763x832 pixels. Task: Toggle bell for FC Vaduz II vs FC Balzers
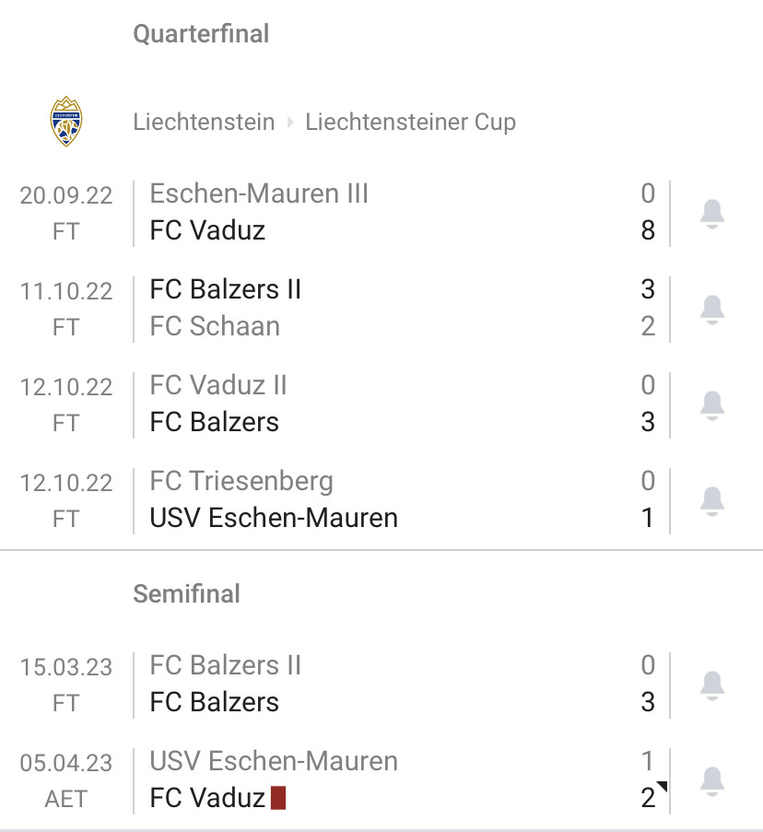pos(712,405)
